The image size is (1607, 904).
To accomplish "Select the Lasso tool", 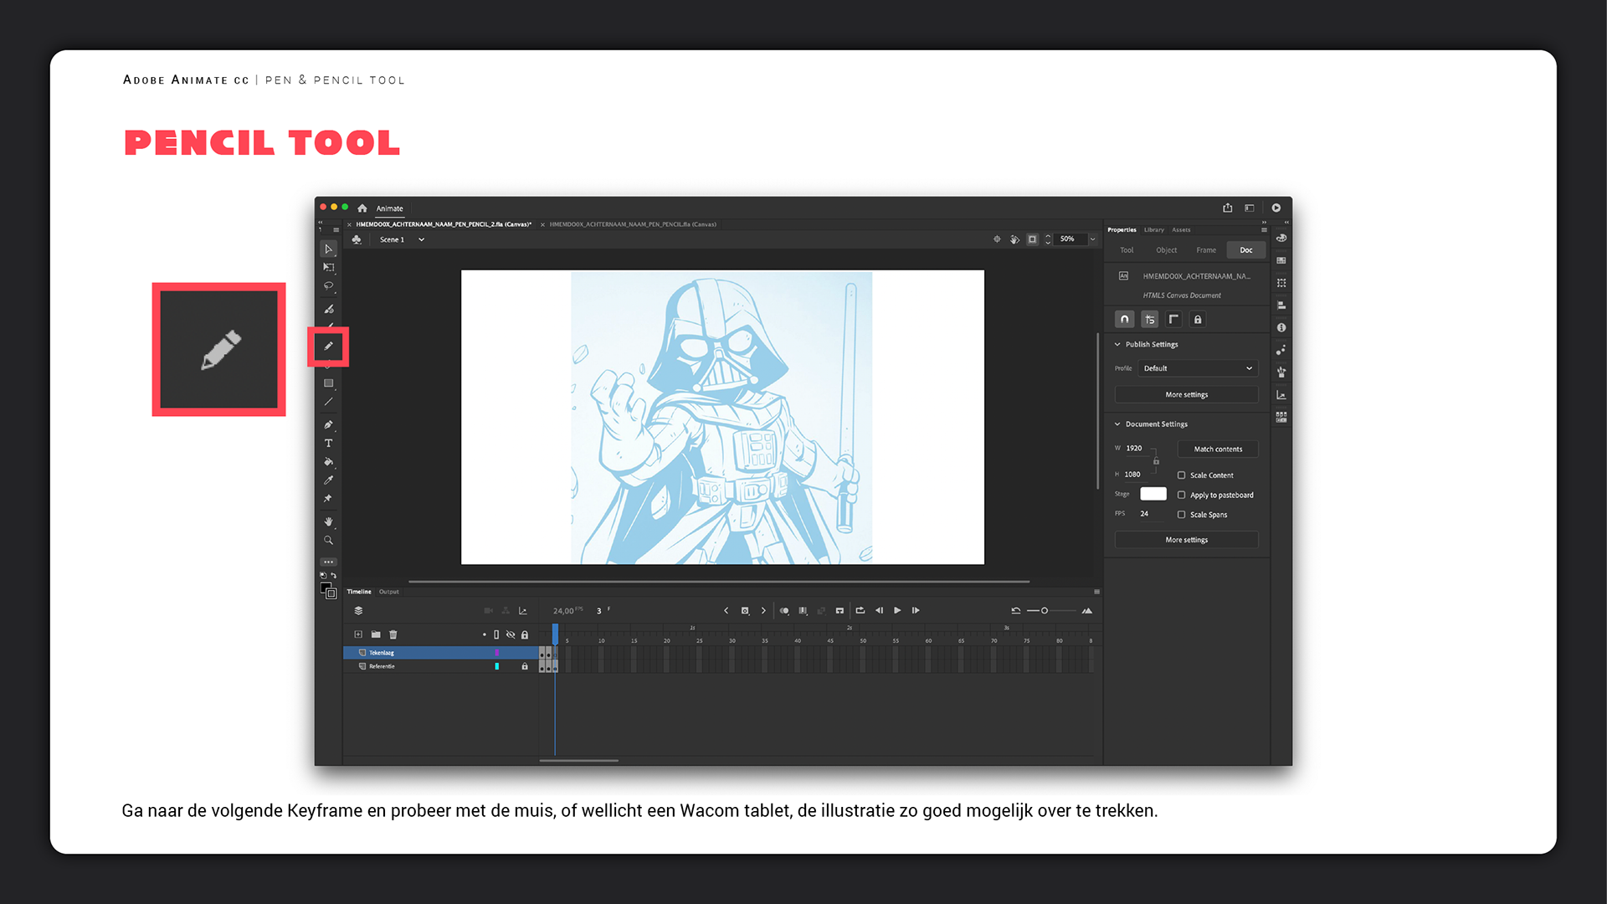I will point(328,285).
